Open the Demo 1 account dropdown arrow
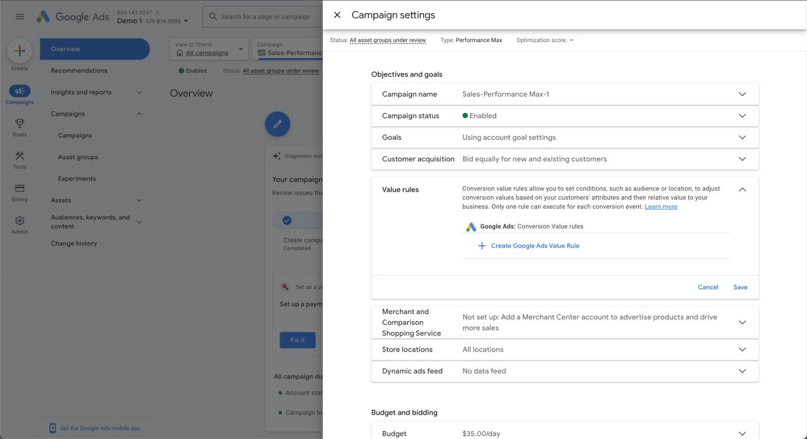The height and width of the screenshot is (439, 807). 186,21
